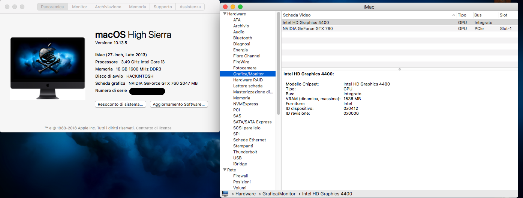Select Lettore scheda in sidebar
This screenshot has height=198, width=523.
pyautogui.click(x=248, y=86)
